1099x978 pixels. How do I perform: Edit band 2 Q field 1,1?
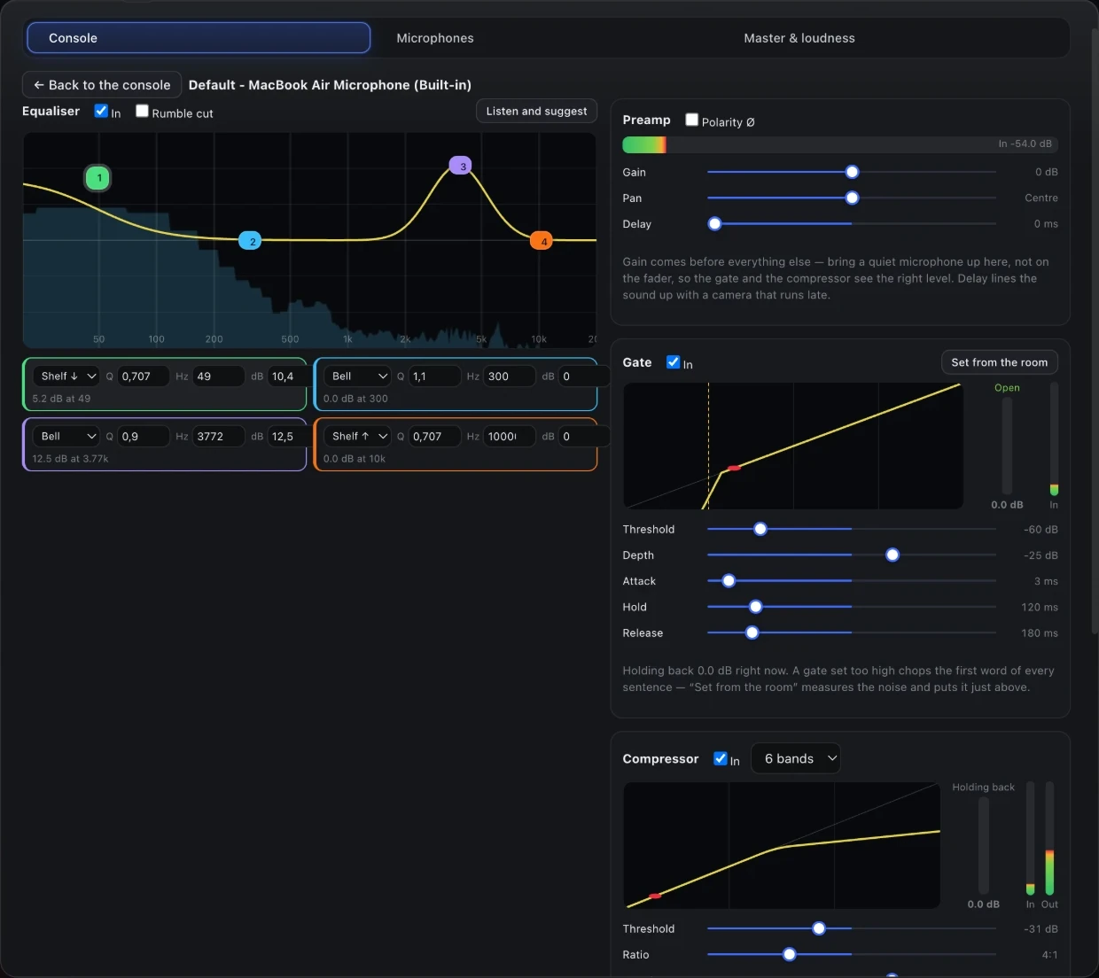click(x=434, y=376)
